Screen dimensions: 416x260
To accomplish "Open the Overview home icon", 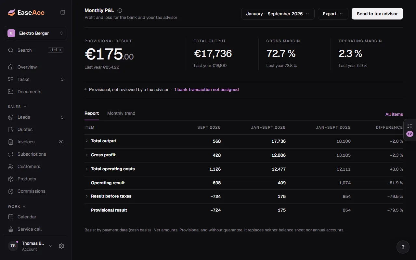I will [x=11, y=67].
